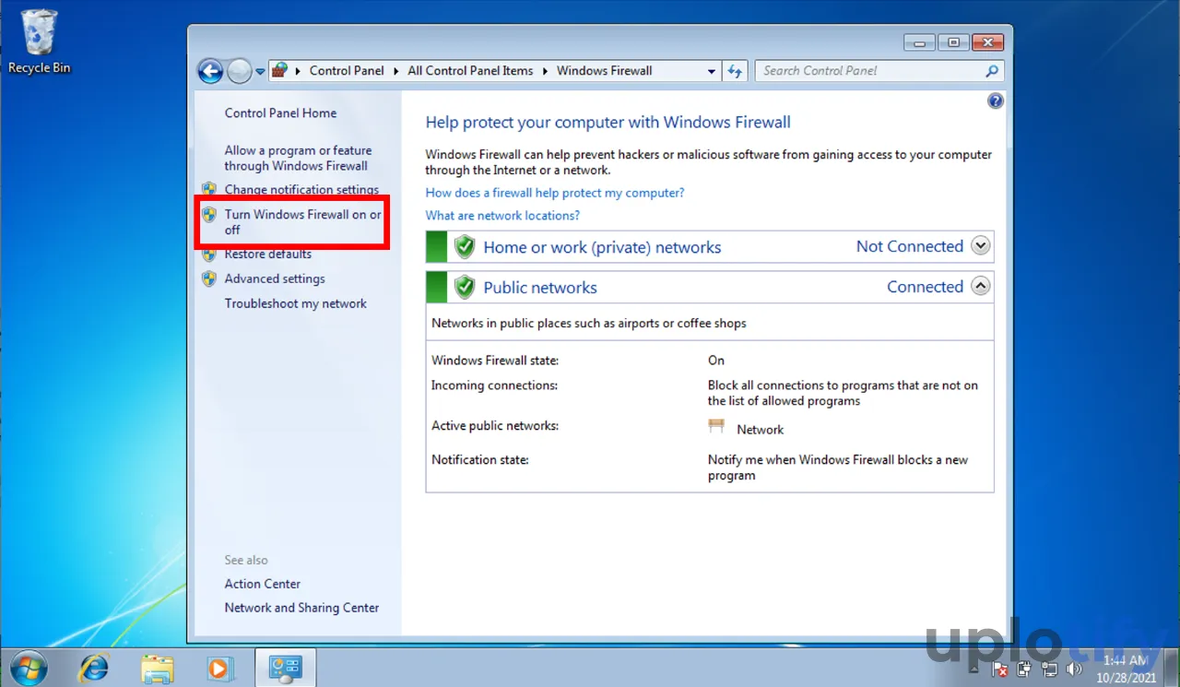The width and height of the screenshot is (1180, 687).
Task: Click network tray icon
Action: (1049, 669)
